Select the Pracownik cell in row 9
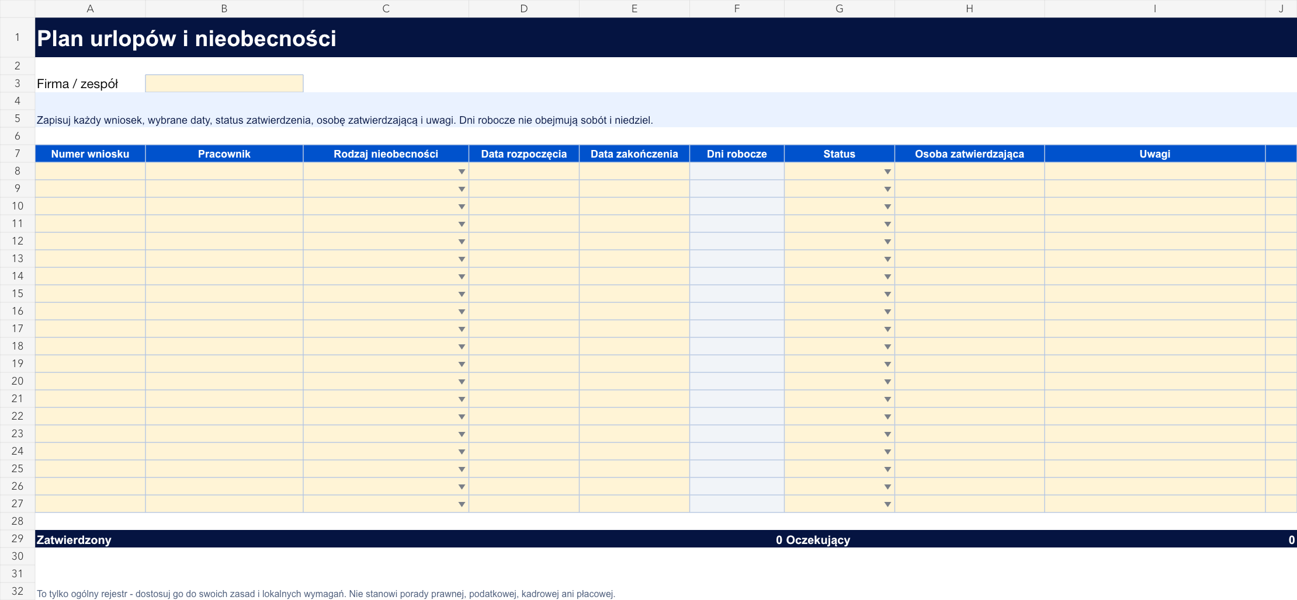The width and height of the screenshot is (1297, 600). [x=224, y=189]
